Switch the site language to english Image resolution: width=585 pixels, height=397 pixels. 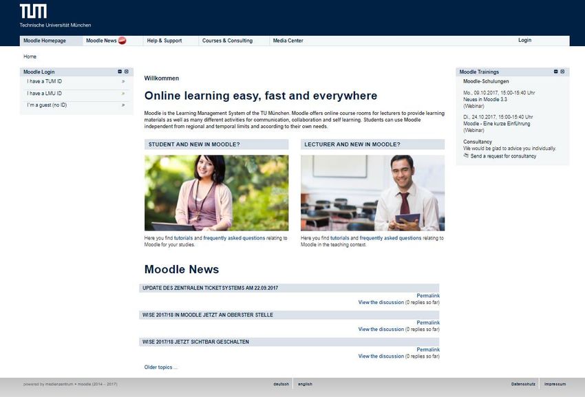point(305,384)
